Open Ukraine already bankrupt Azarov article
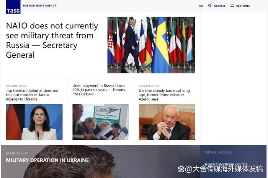This screenshot has height=178, width=268. (164, 95)
